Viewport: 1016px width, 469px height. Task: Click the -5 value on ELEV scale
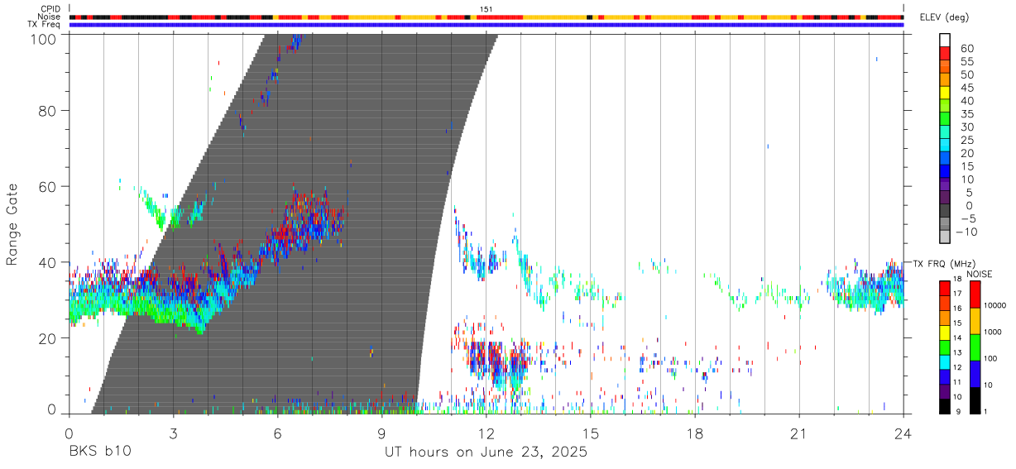(x=966, y=218)
